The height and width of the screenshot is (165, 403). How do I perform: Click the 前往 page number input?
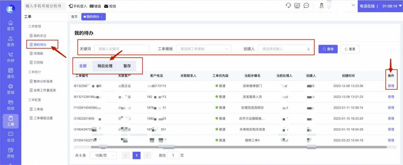(173, 155)
